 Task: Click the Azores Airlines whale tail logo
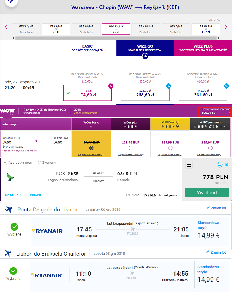(x=10, y=177)
